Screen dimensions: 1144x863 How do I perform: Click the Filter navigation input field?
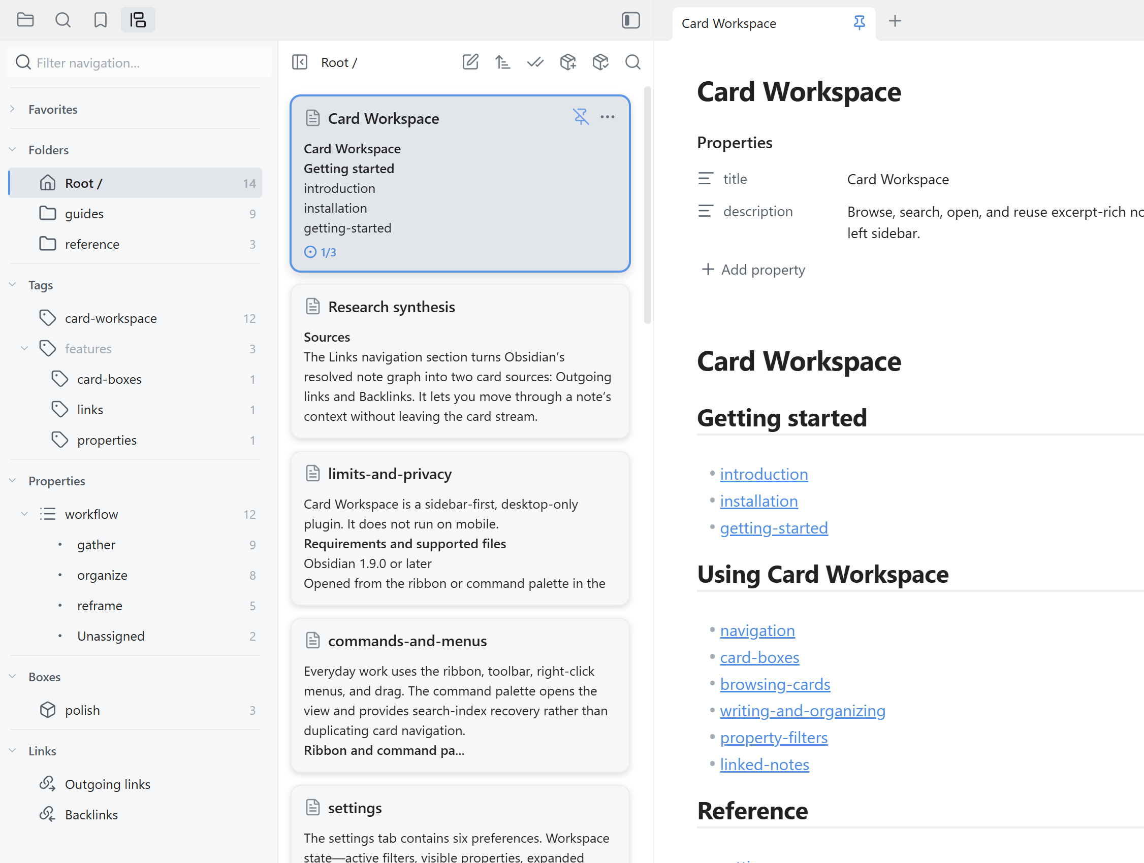(x=139, y=62)
